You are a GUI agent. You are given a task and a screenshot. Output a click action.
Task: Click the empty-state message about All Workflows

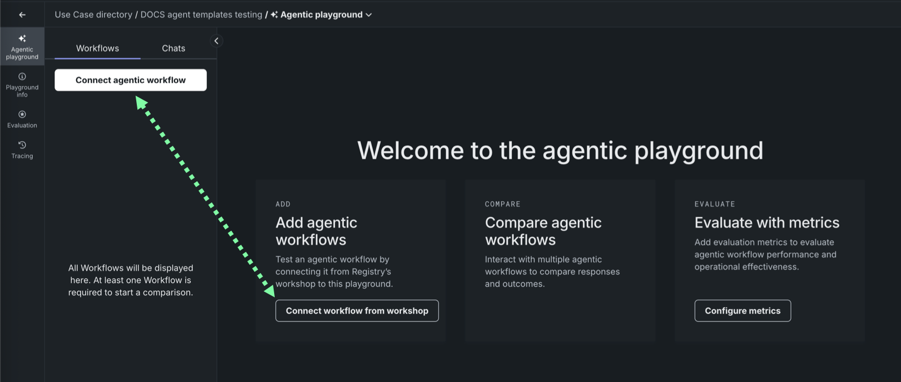(x=131, y=280)
